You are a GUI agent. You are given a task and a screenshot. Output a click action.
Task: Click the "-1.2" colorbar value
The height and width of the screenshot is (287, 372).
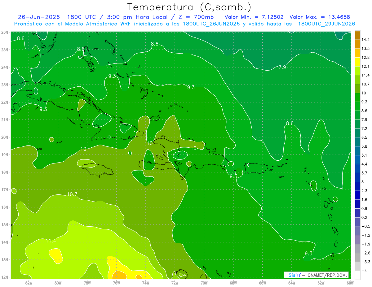click(365, 235)
